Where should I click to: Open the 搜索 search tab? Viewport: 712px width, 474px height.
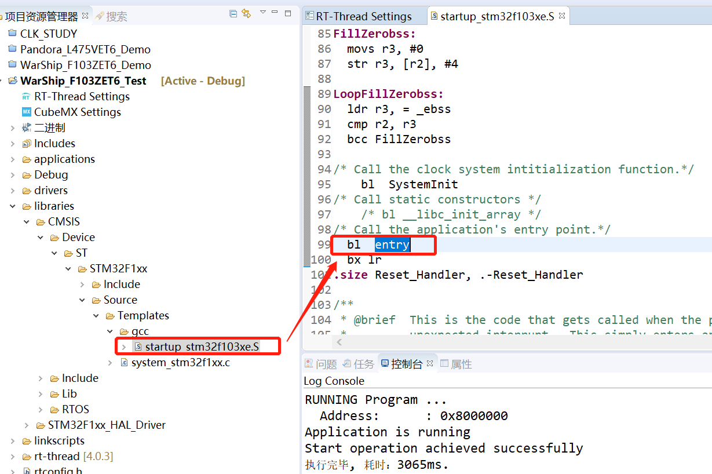coord(116,16)
